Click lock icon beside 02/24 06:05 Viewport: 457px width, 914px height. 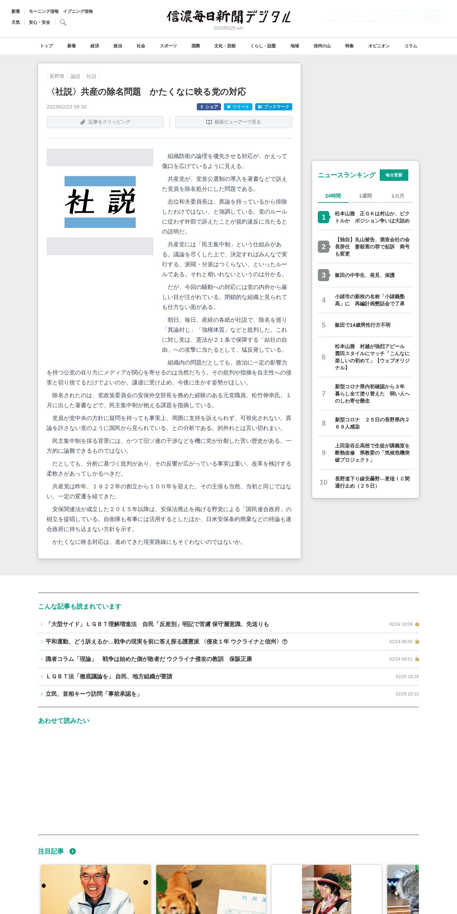pos(417,641)
